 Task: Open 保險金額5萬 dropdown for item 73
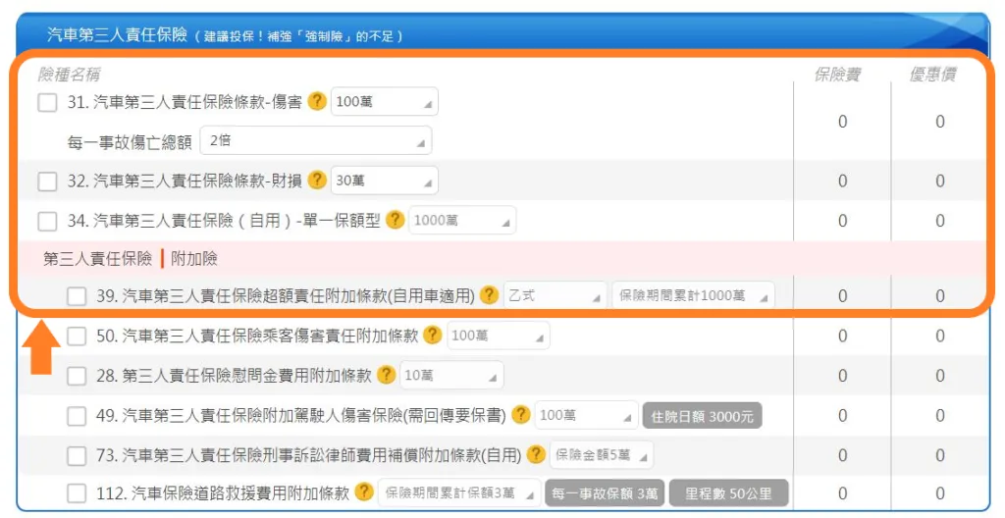click(602, 454)
